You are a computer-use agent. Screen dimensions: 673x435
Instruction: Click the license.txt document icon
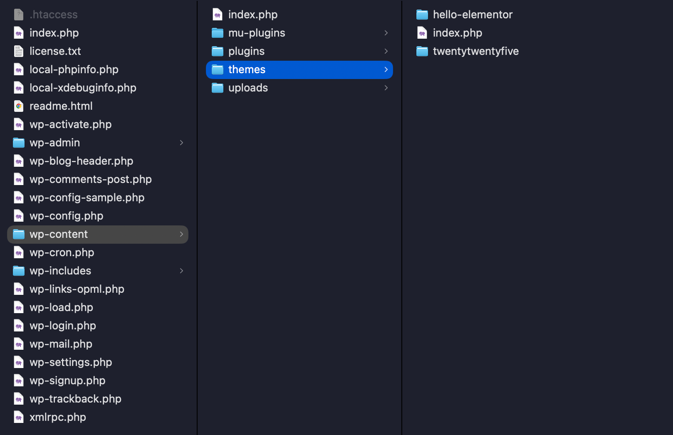(19, 51)
